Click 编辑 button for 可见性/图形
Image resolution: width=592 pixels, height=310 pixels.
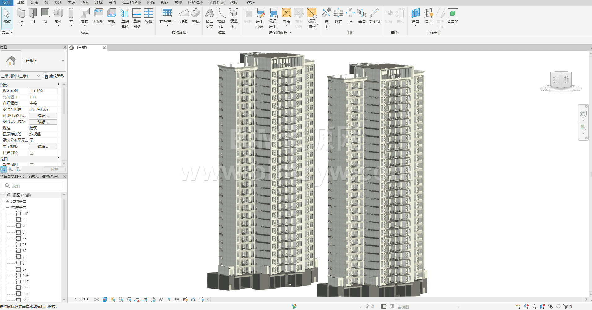43,116
